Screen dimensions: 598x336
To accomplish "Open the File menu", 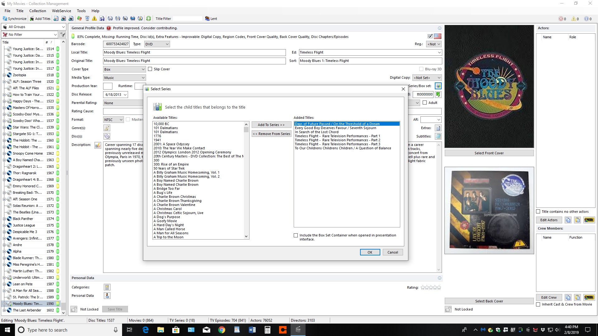I will [7, 11].
